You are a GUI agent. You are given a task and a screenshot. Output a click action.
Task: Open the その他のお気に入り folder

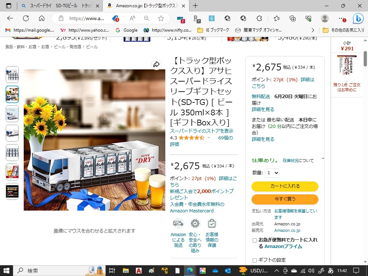pos(344,30)
